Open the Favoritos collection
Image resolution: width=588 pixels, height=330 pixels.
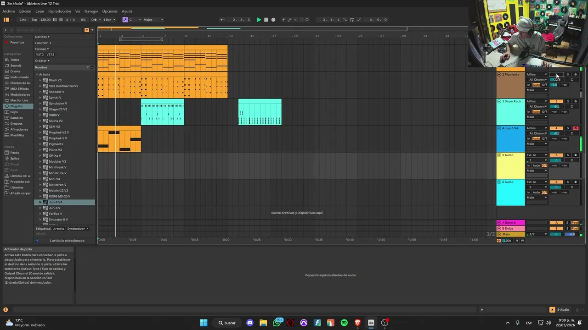pyautogui.click(x=17, y=42)
